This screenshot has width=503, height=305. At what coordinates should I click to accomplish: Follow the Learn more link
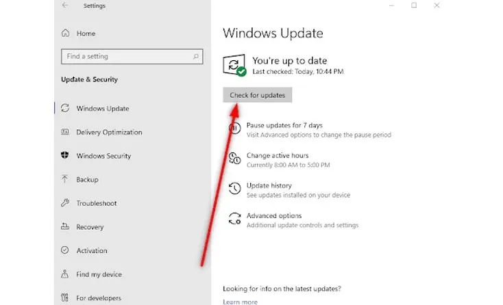(240, 302)
